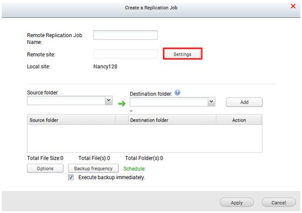Click the Nancy128 local site name
The width and height of the screenshot is (302, 213).
click(105, 67)
